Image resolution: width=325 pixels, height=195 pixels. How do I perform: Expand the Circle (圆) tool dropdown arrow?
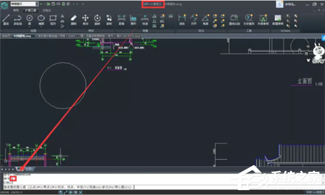29,27
